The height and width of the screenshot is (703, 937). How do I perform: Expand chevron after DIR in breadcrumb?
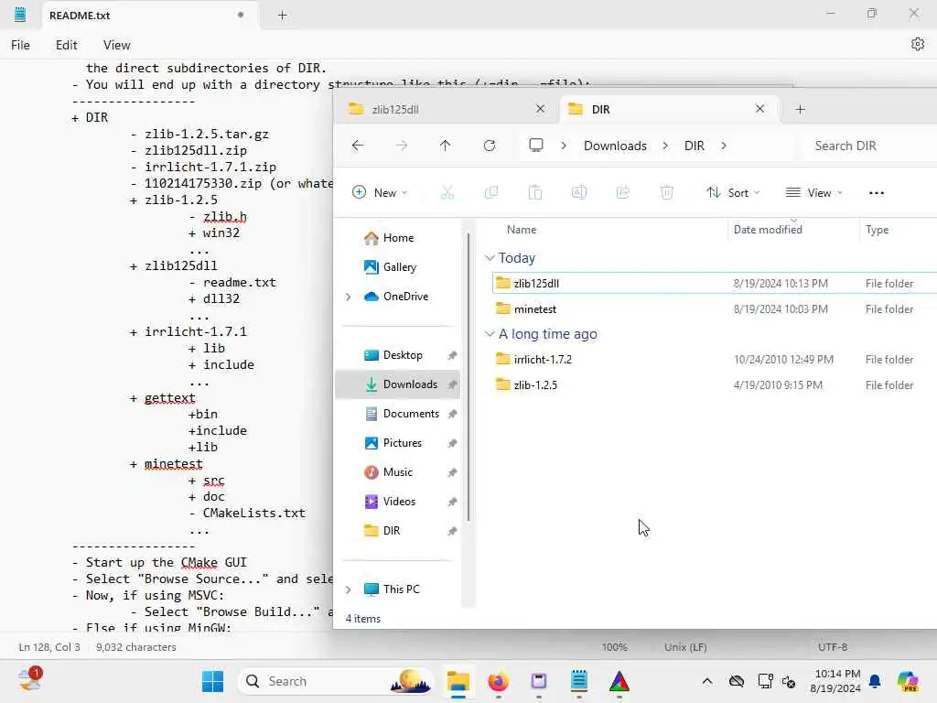pyautogui.click(x=724, y=146)
